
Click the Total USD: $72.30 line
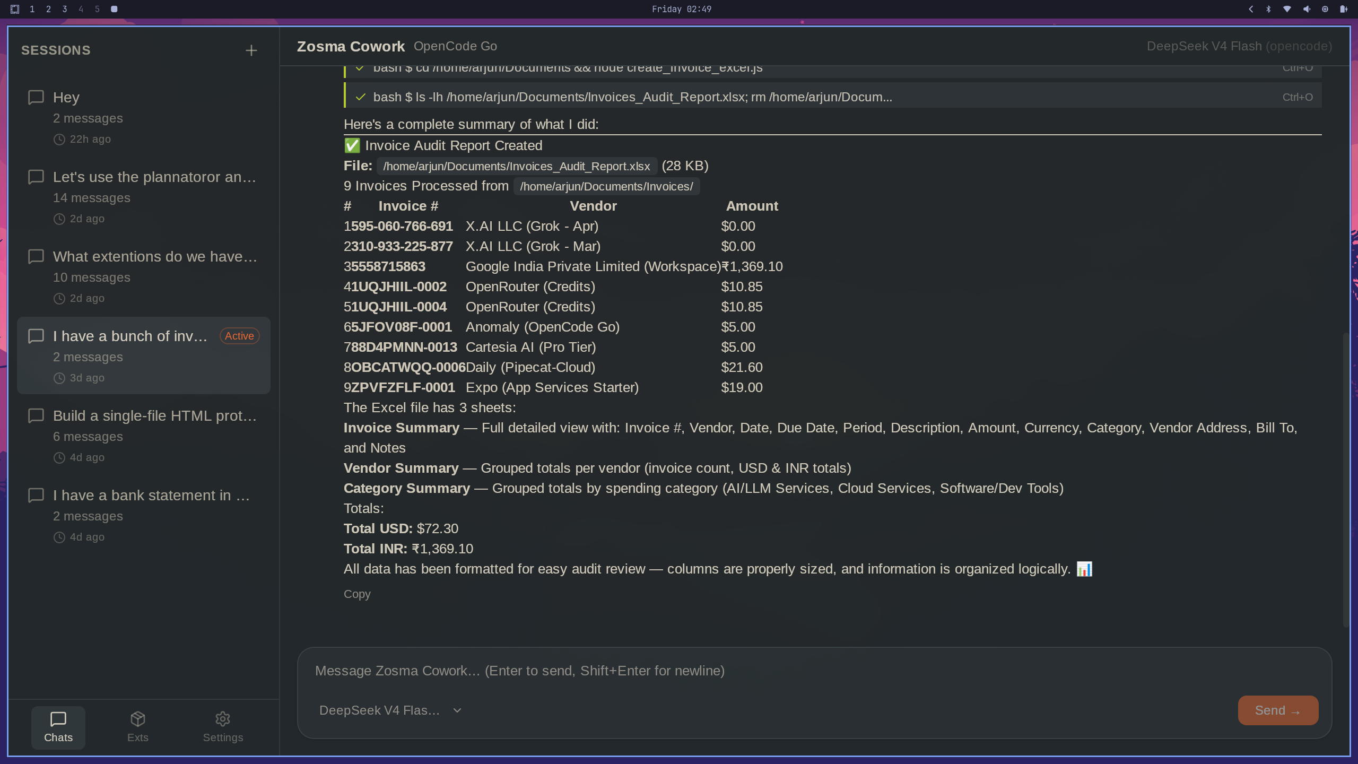tap(401, 528)
